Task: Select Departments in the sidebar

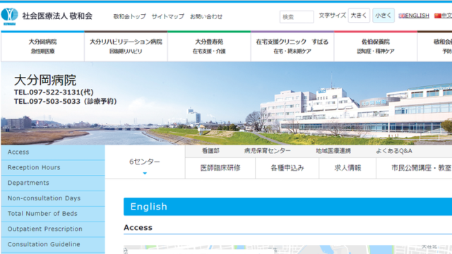Action: coord(53,183)
